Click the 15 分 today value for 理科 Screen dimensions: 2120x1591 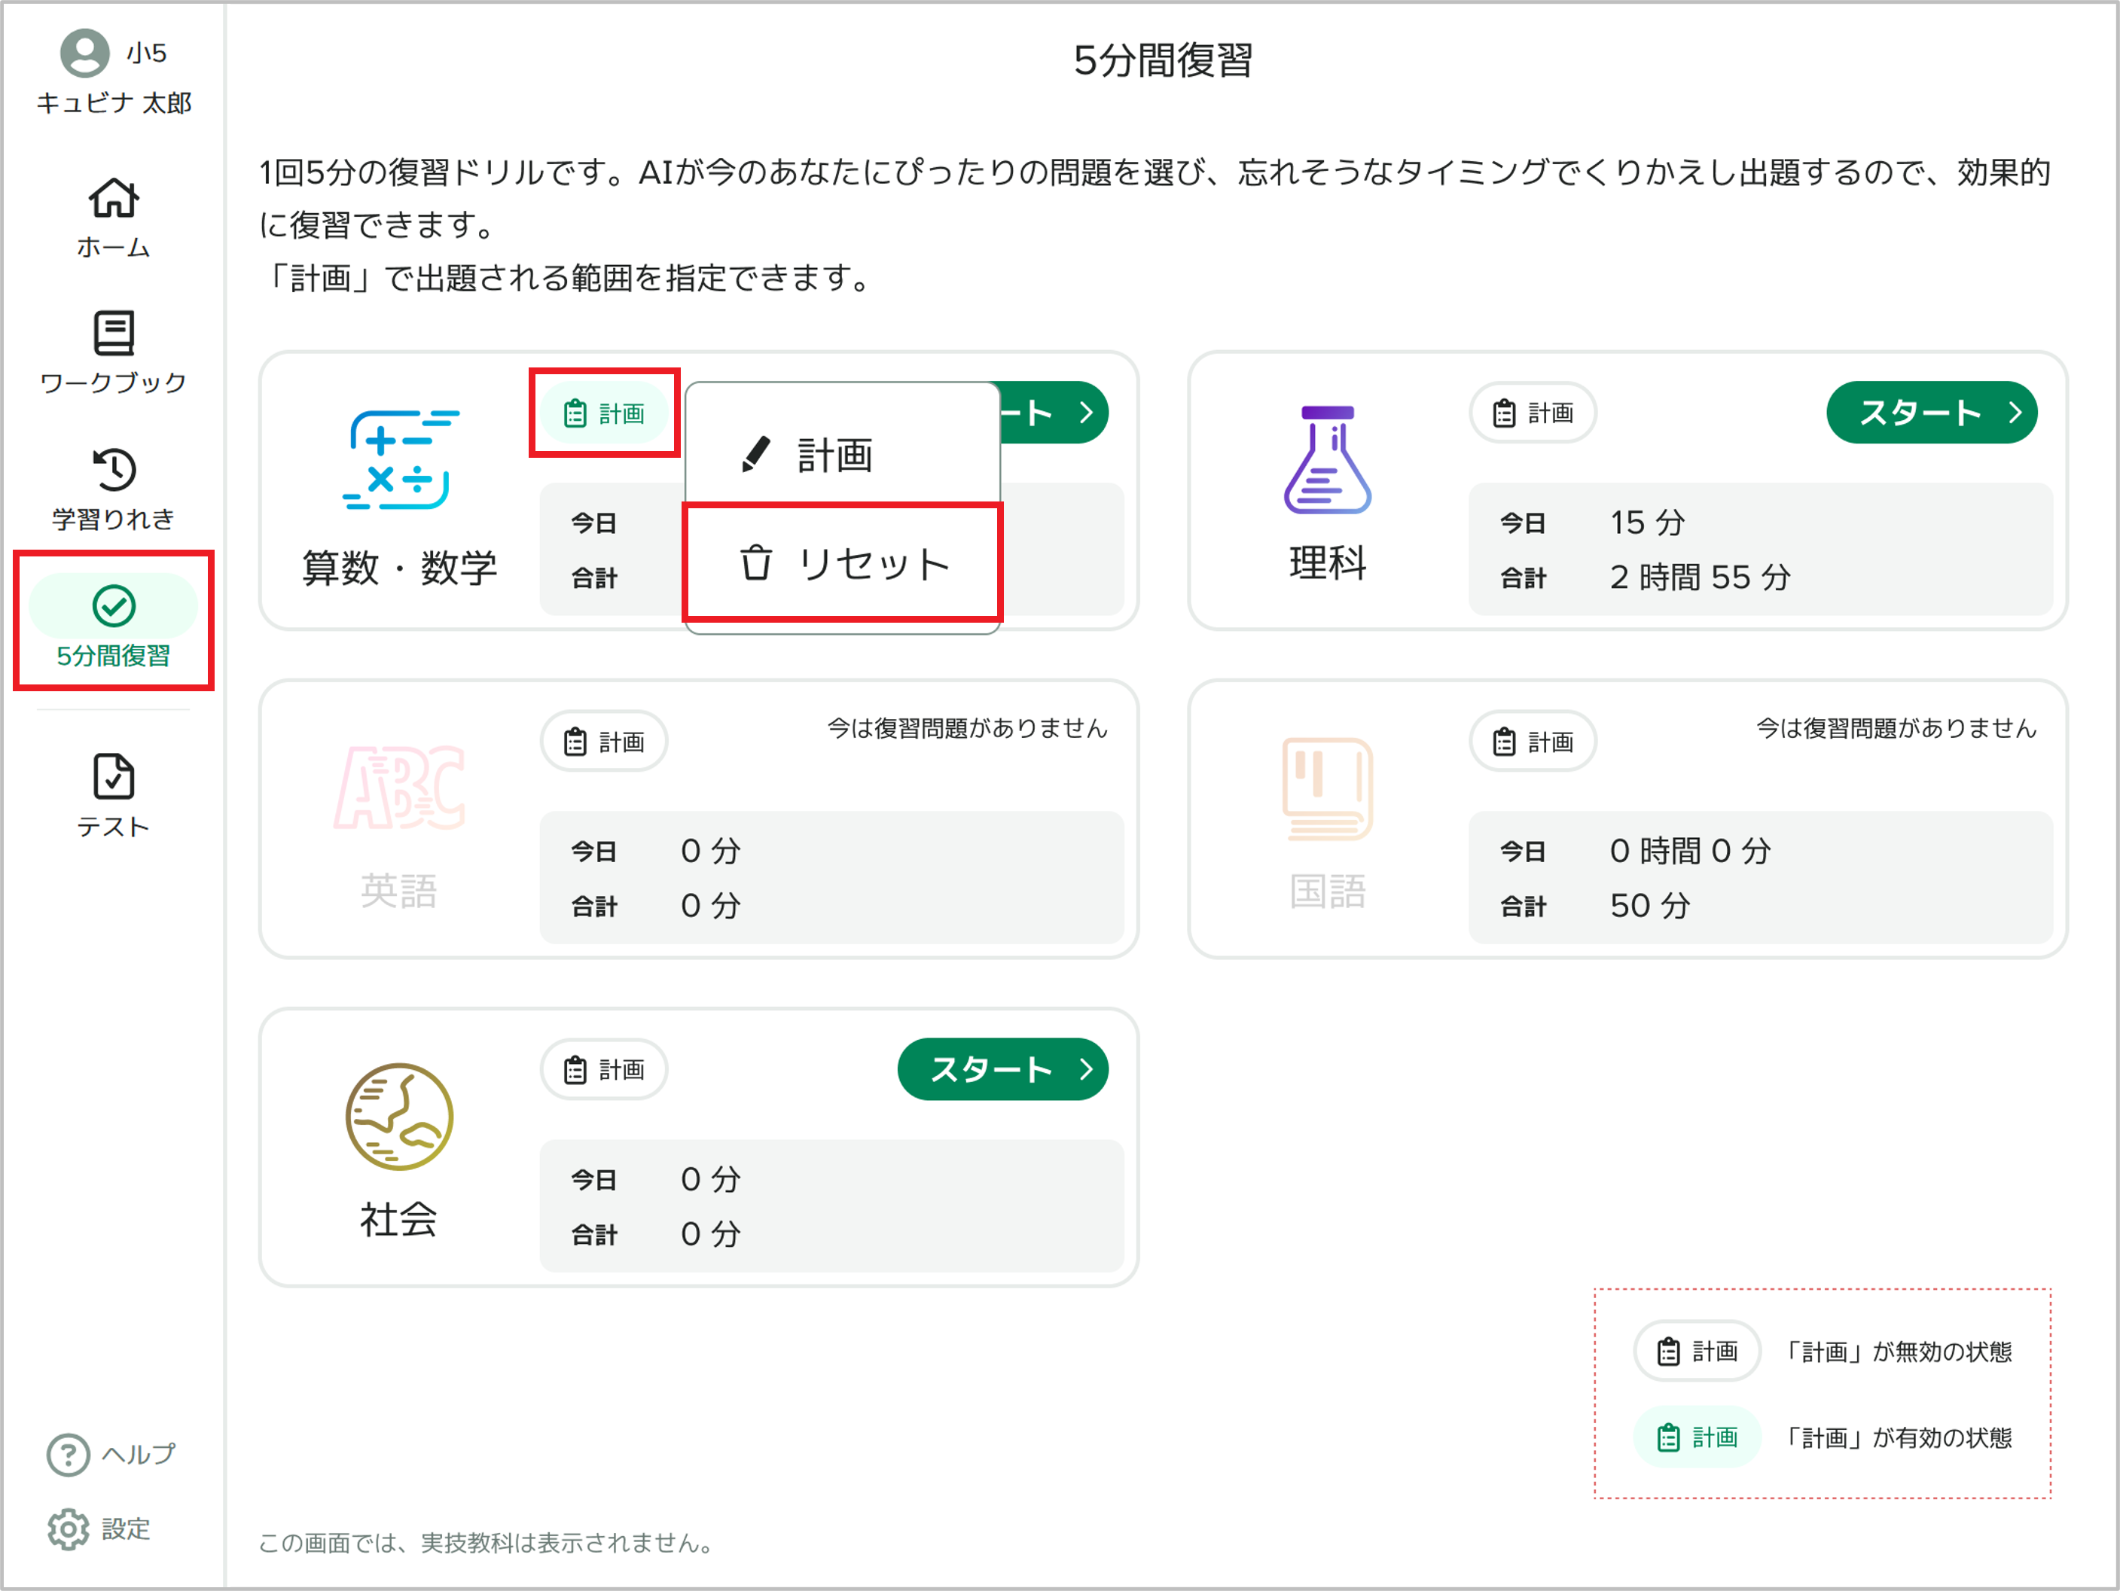tap(1646, 523)
